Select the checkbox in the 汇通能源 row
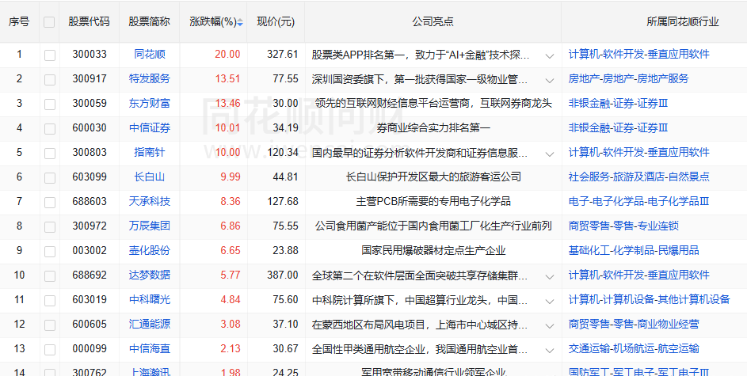The height and width of the screenshot is (376, 747). [x=50, y=325]
